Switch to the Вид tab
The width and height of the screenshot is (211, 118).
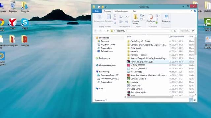(x=134, y=11)
